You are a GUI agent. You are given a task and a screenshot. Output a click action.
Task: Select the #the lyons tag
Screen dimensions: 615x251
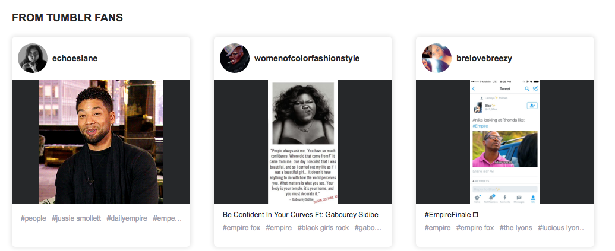(515, 227)
